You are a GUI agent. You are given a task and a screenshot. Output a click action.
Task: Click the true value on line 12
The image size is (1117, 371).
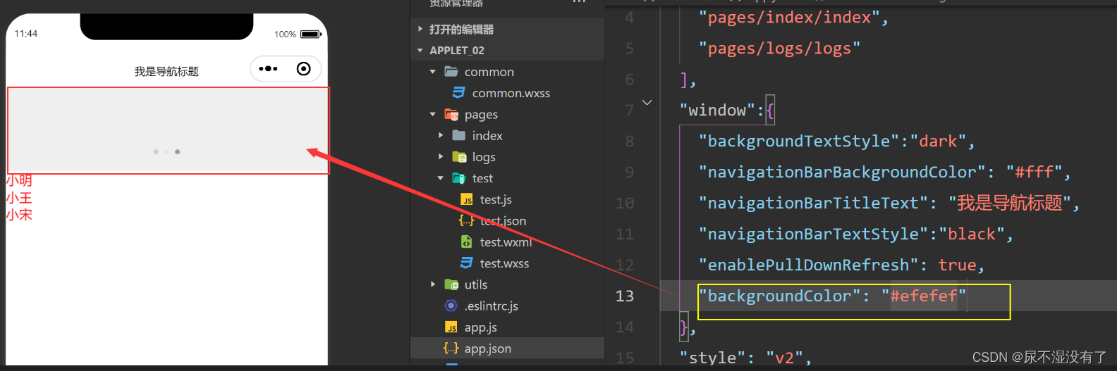957,265
